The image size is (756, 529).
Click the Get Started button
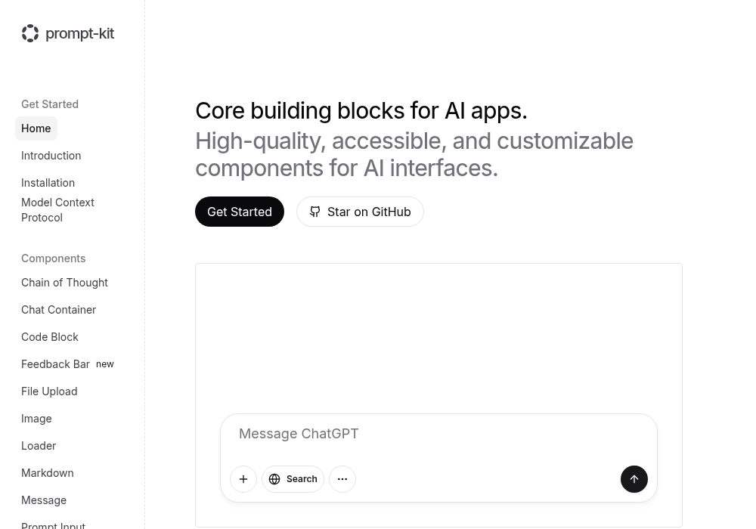pos(240,212)
